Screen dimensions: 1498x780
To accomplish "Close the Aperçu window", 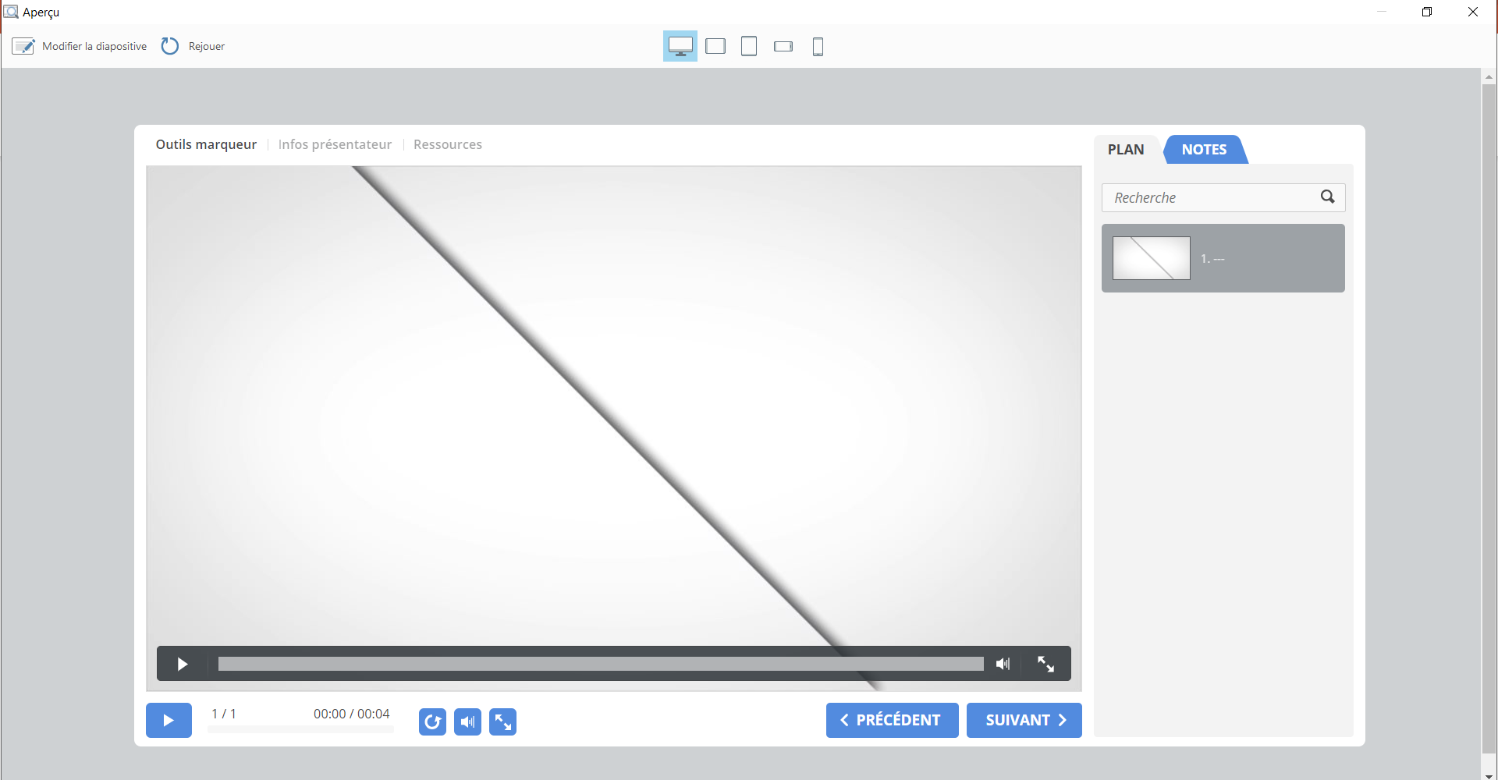I will click(1472, 12).
